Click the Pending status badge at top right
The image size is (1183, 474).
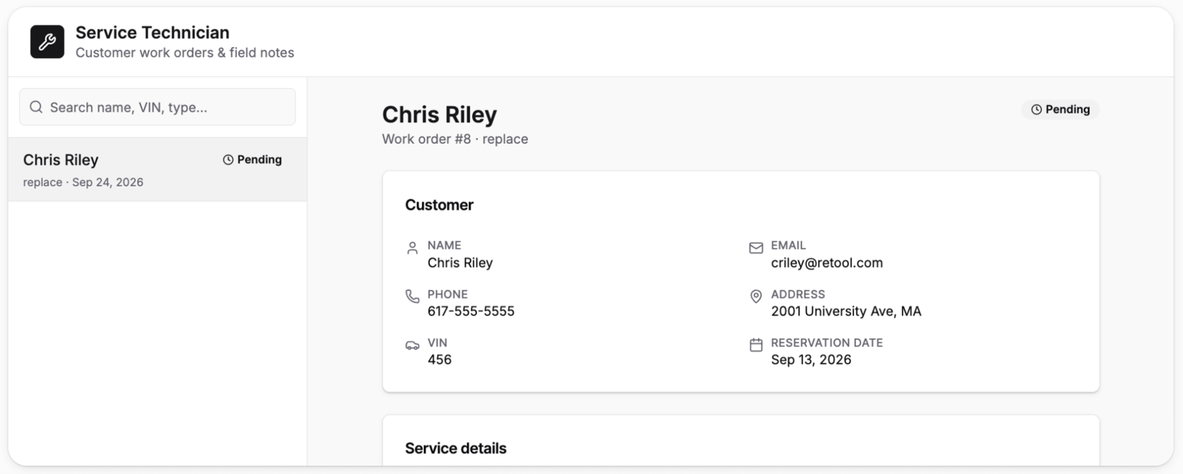pos(1060,110)
